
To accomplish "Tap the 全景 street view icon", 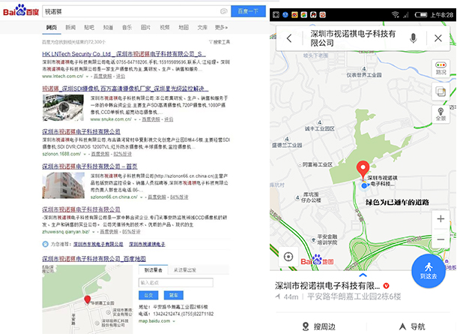I will point(441,114).
